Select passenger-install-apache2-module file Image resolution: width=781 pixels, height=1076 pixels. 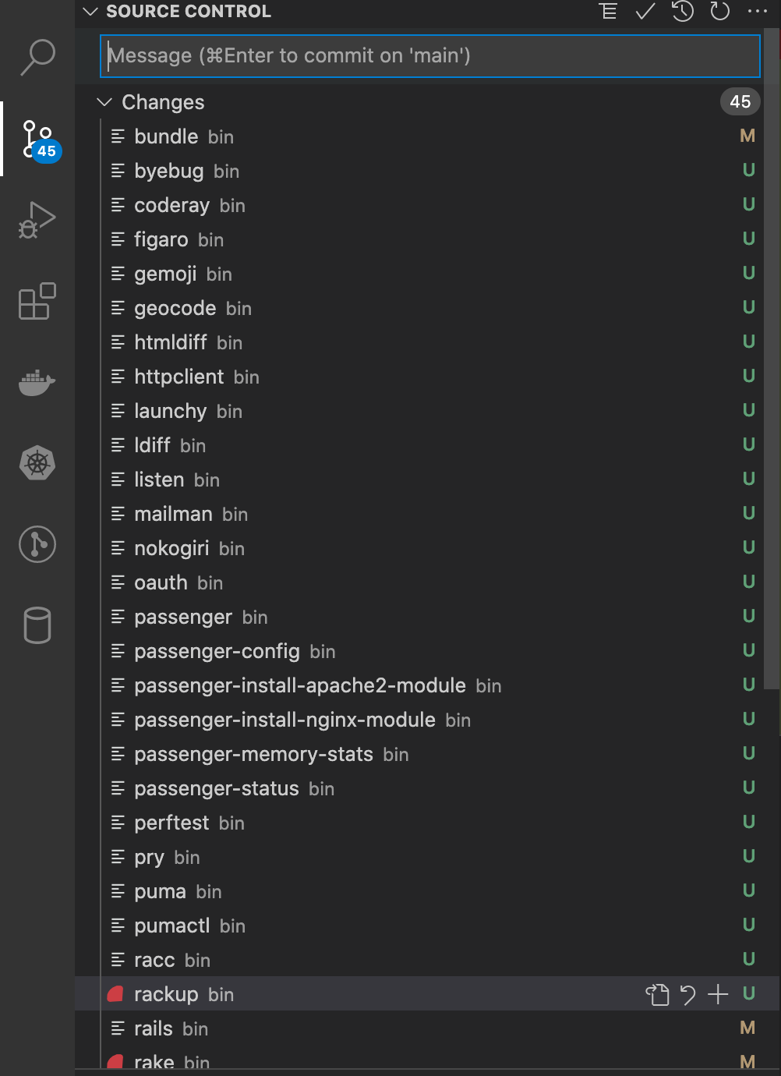(427, 685)
